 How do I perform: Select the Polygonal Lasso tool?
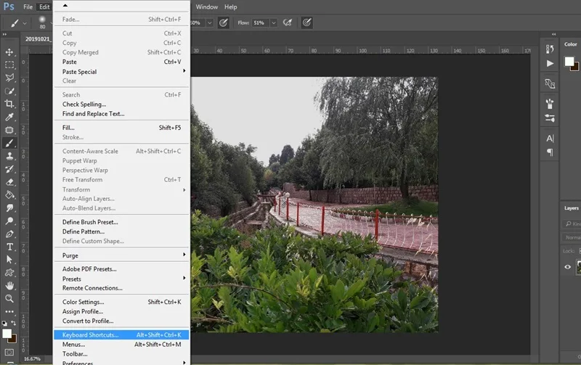9,78
